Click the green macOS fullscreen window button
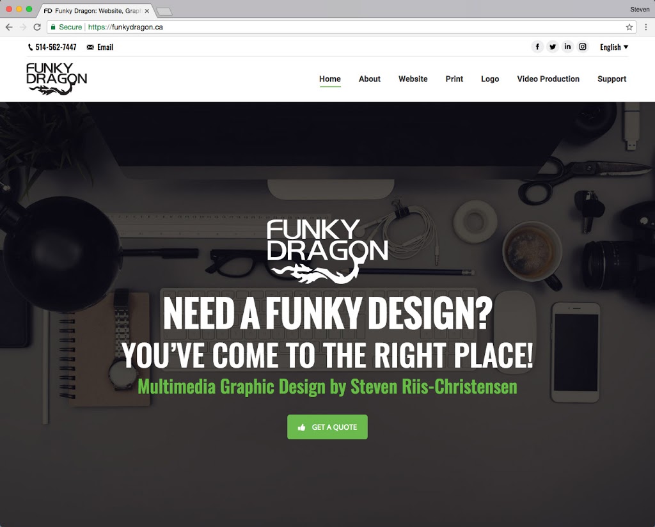This screenshot has width=655, height=527. [29, 9]
